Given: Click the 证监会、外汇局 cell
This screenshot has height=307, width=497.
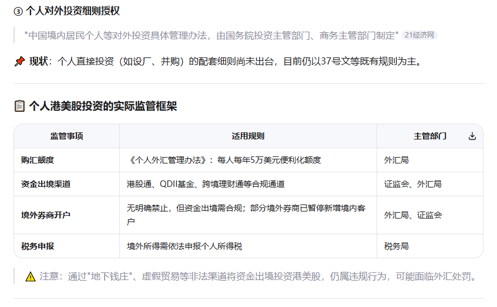Looking at the screenshot, I should click(430, 184).
